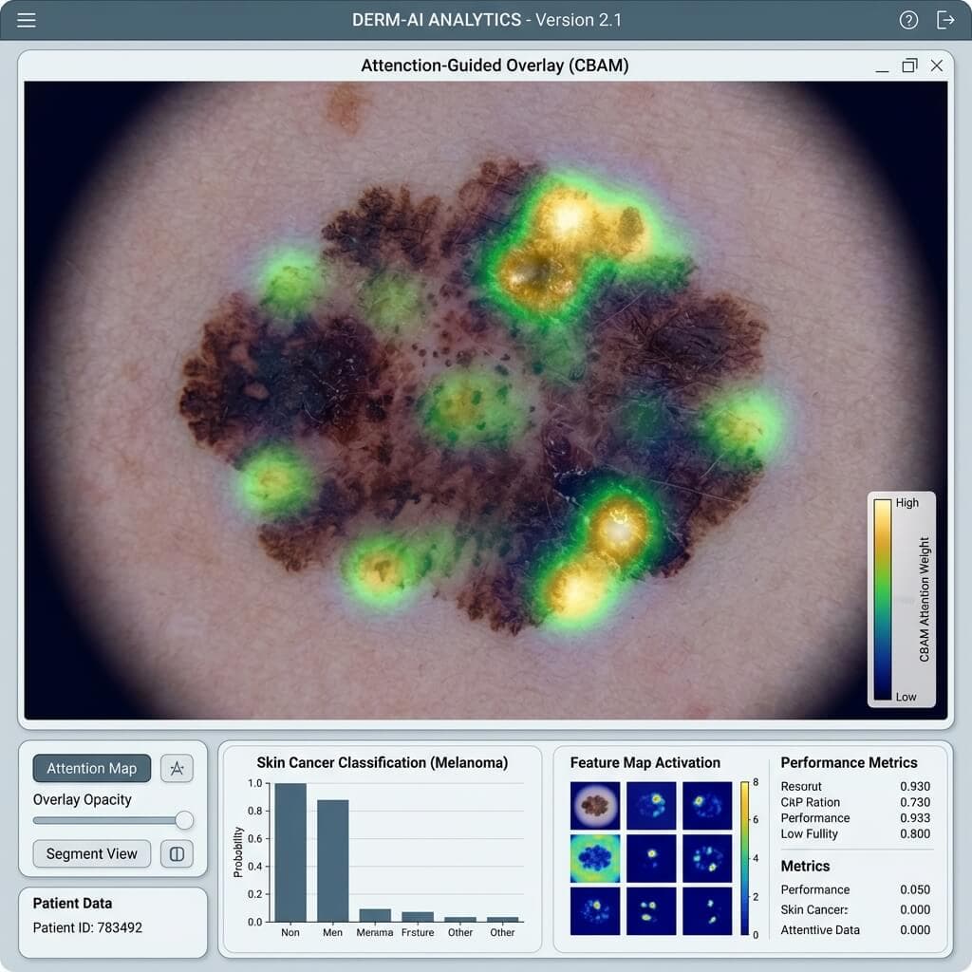Click the Overlay Opacity slider handle

coord(184,820)
